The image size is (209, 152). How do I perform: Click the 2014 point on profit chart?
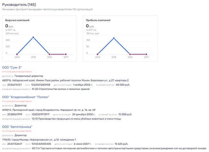point(97,54)
